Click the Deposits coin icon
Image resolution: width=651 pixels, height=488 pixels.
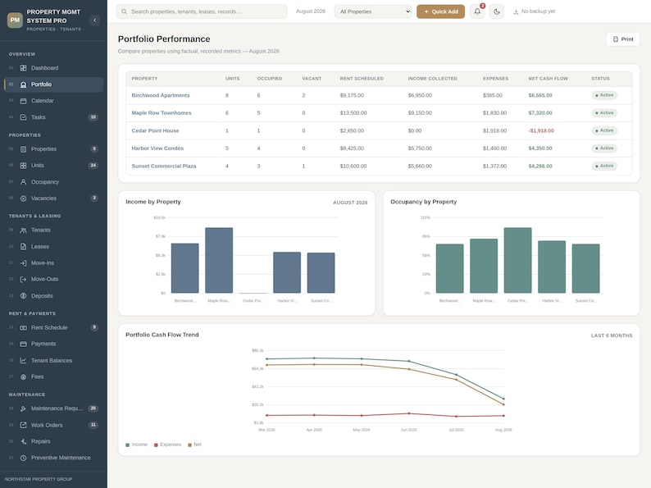pos(23,296)
